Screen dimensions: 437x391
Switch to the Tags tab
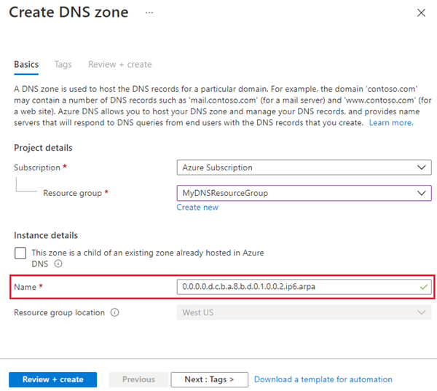point(63,64)
